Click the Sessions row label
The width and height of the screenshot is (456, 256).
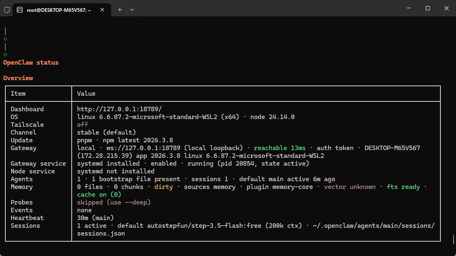pos(25,226)
